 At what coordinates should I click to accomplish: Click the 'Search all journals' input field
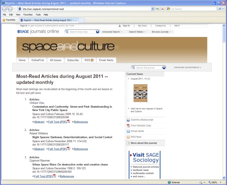tap(82, 32)
